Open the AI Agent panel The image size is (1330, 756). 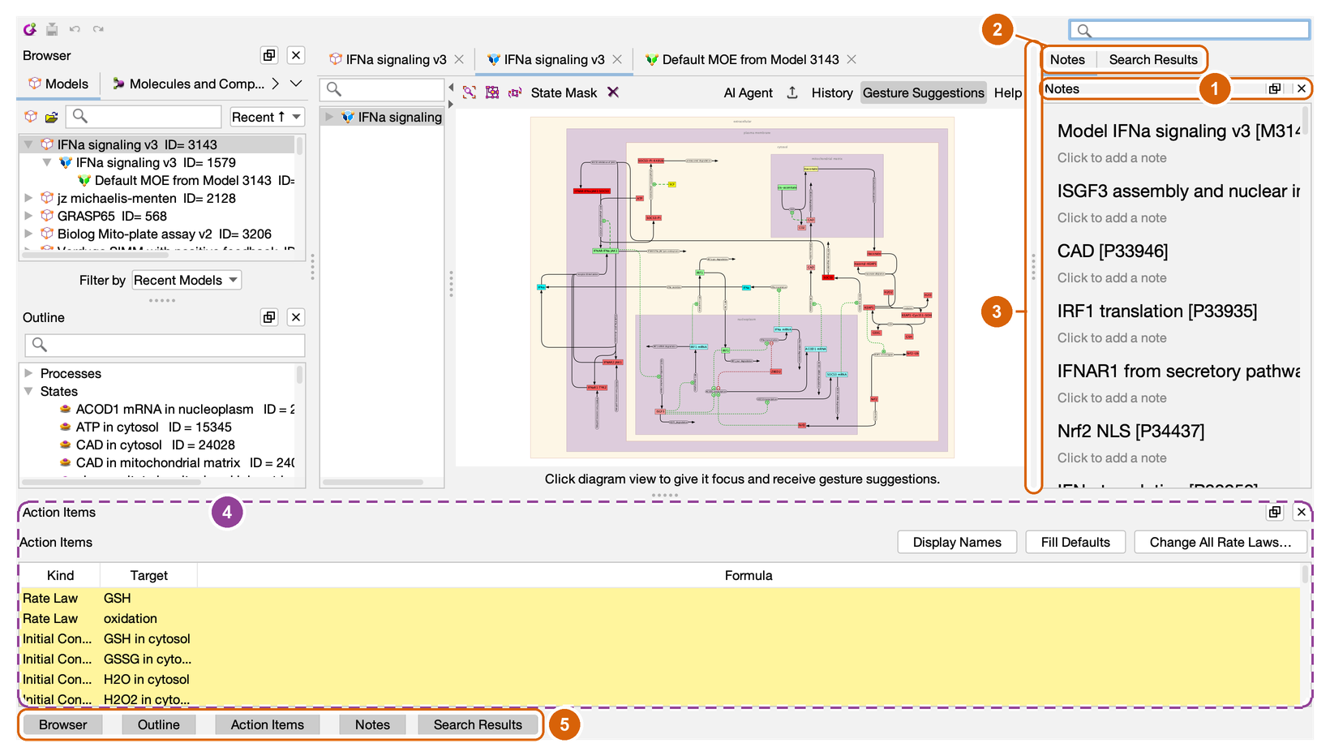coord(749,92)
